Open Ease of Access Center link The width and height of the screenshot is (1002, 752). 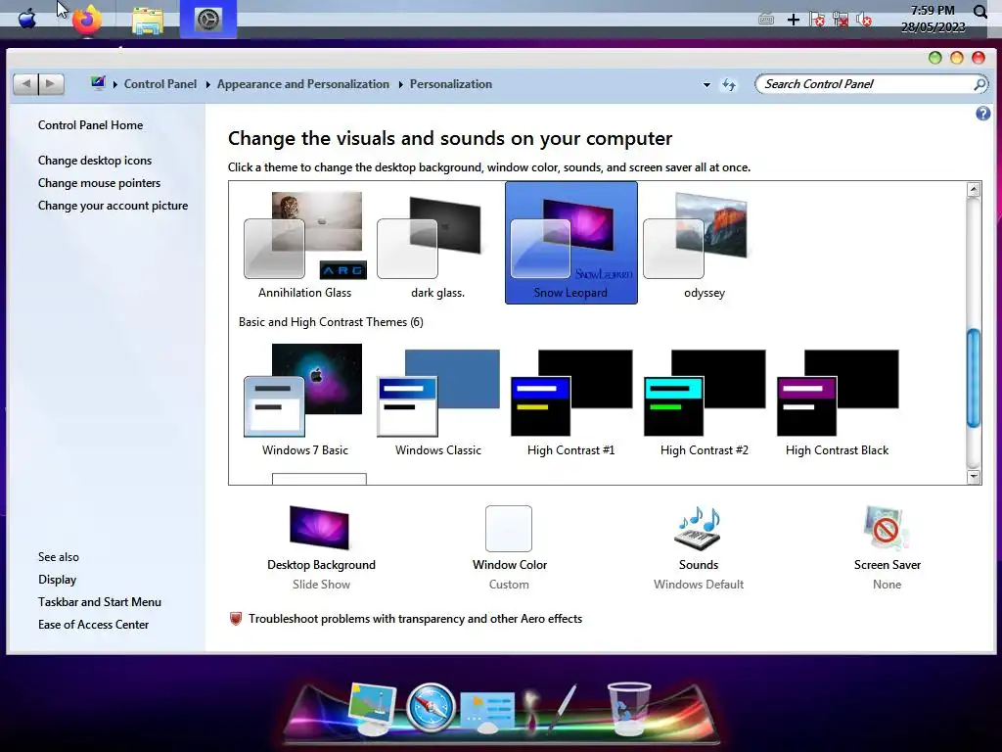tap(93, 624)
